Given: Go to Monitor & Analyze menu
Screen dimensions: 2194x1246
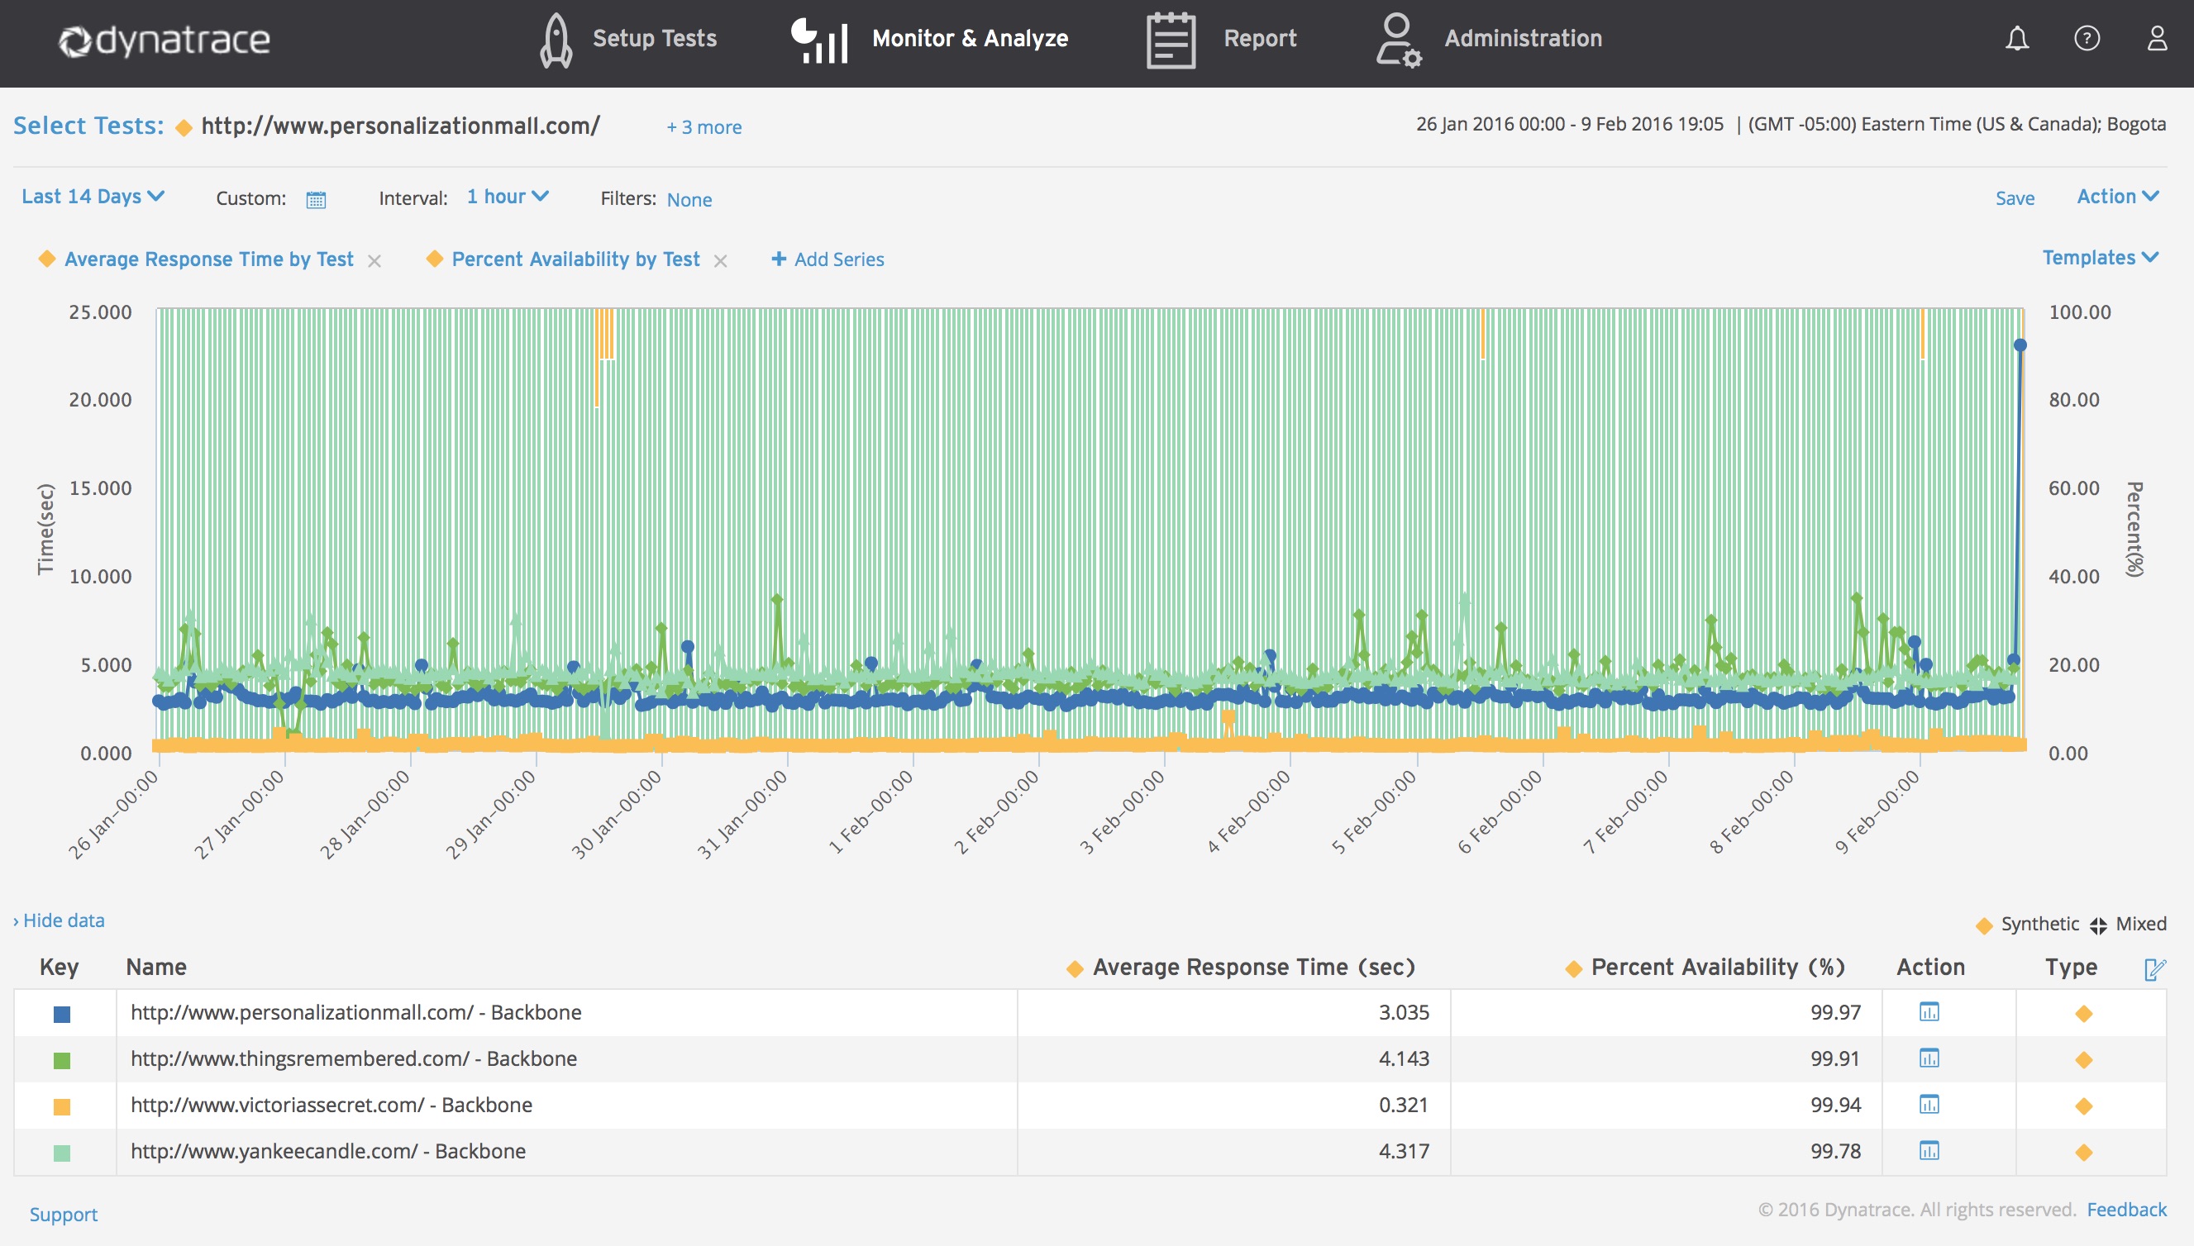Looking at the screenshot, I should coord(970,39).
